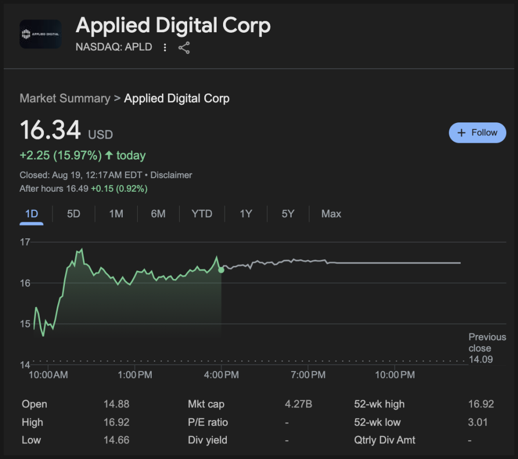This screenshot has width=518, height=459.
Task: Click the Mkt cap value 4.27B
Action: tap(298, 404)
